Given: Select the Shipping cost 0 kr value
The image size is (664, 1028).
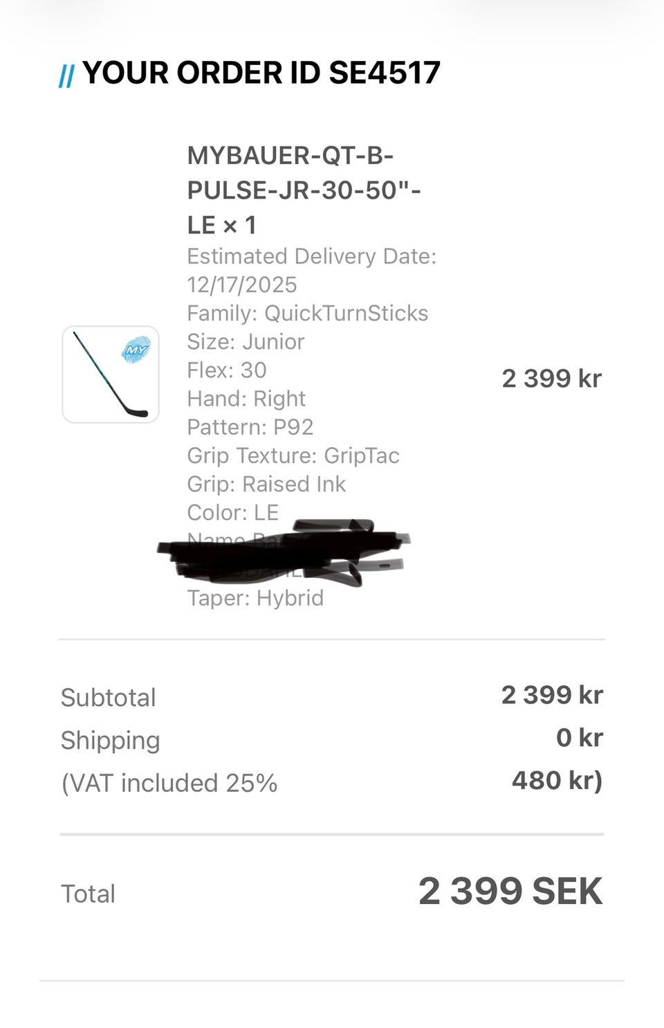Looking at the screenshot, I should click(579, 737).
